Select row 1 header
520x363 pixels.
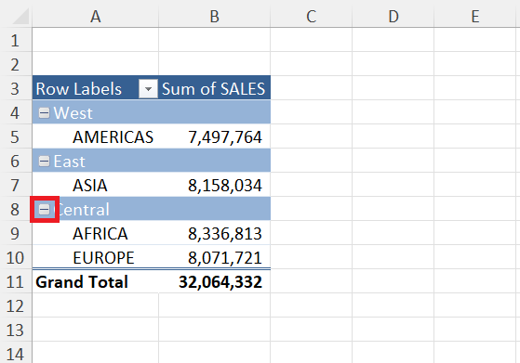(15, 40)
